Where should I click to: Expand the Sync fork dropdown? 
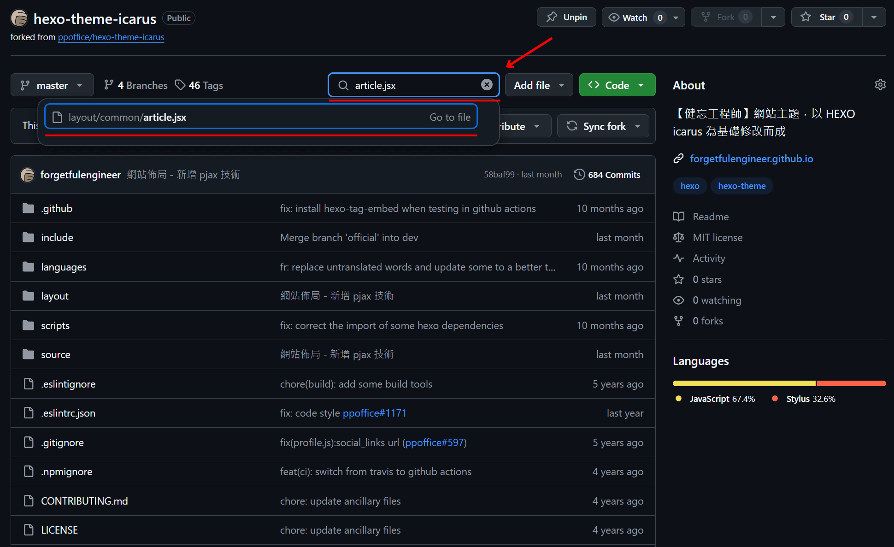click(603, 126)
